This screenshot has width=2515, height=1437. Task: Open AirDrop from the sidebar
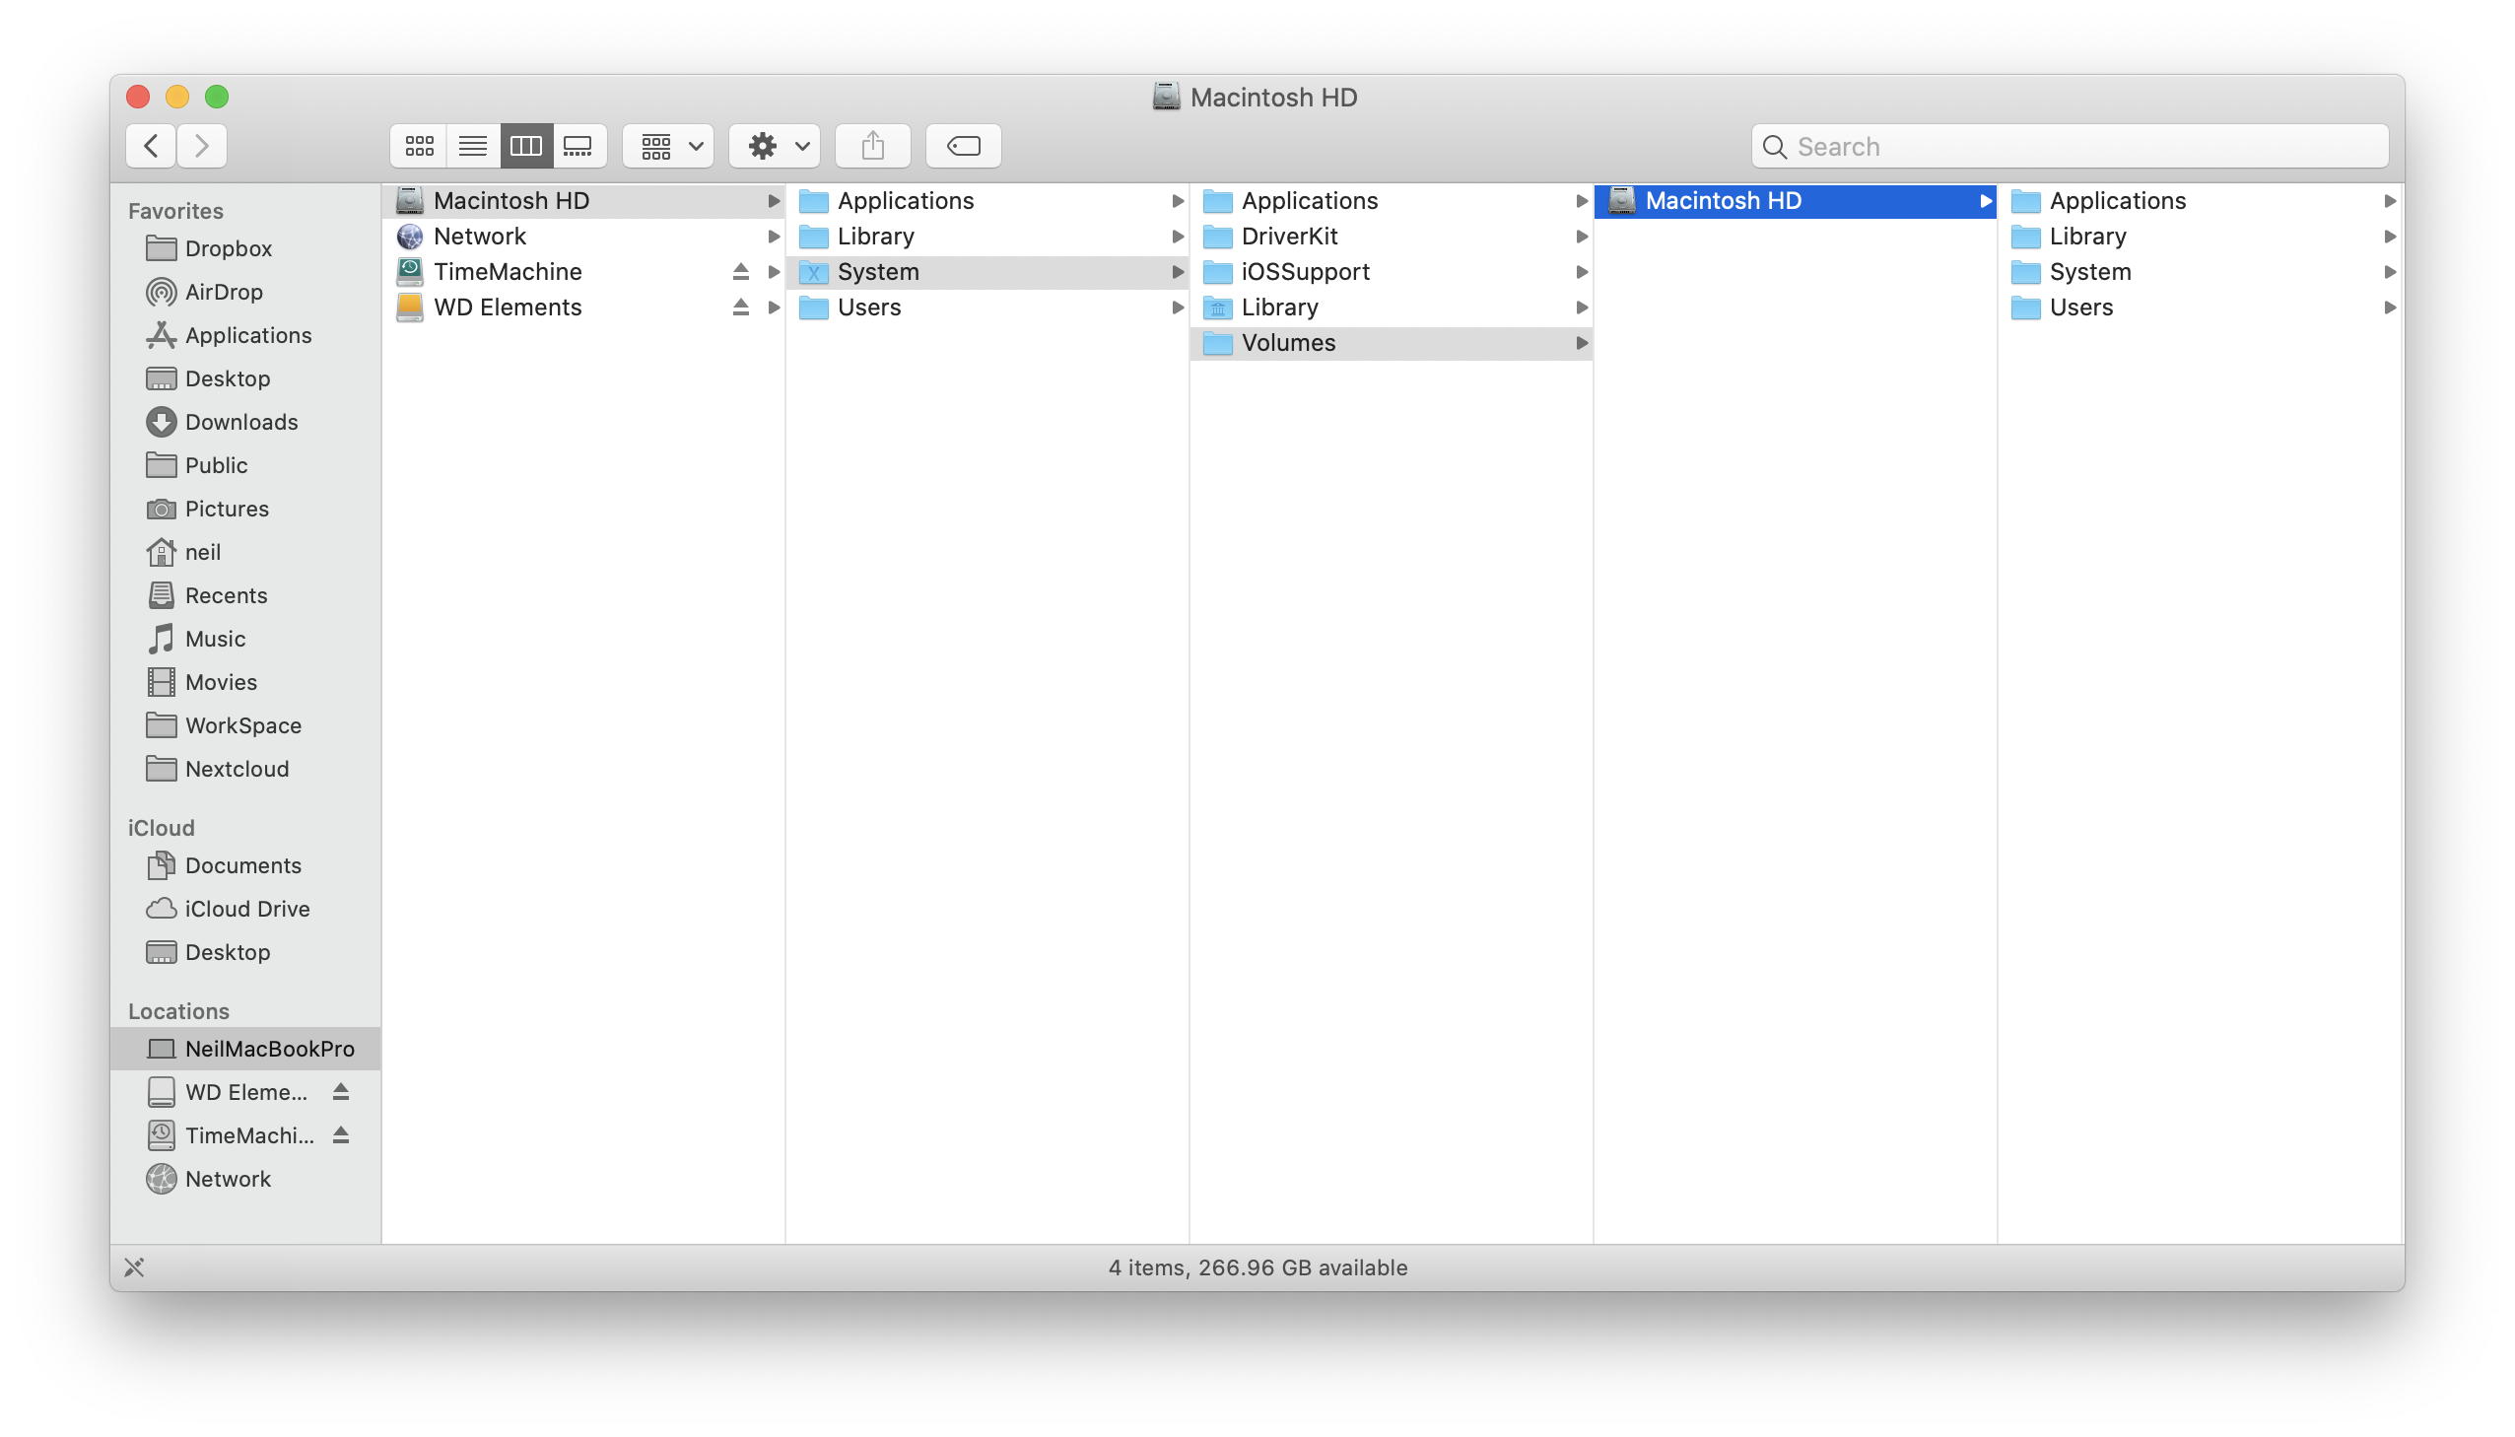pos(245,291)
